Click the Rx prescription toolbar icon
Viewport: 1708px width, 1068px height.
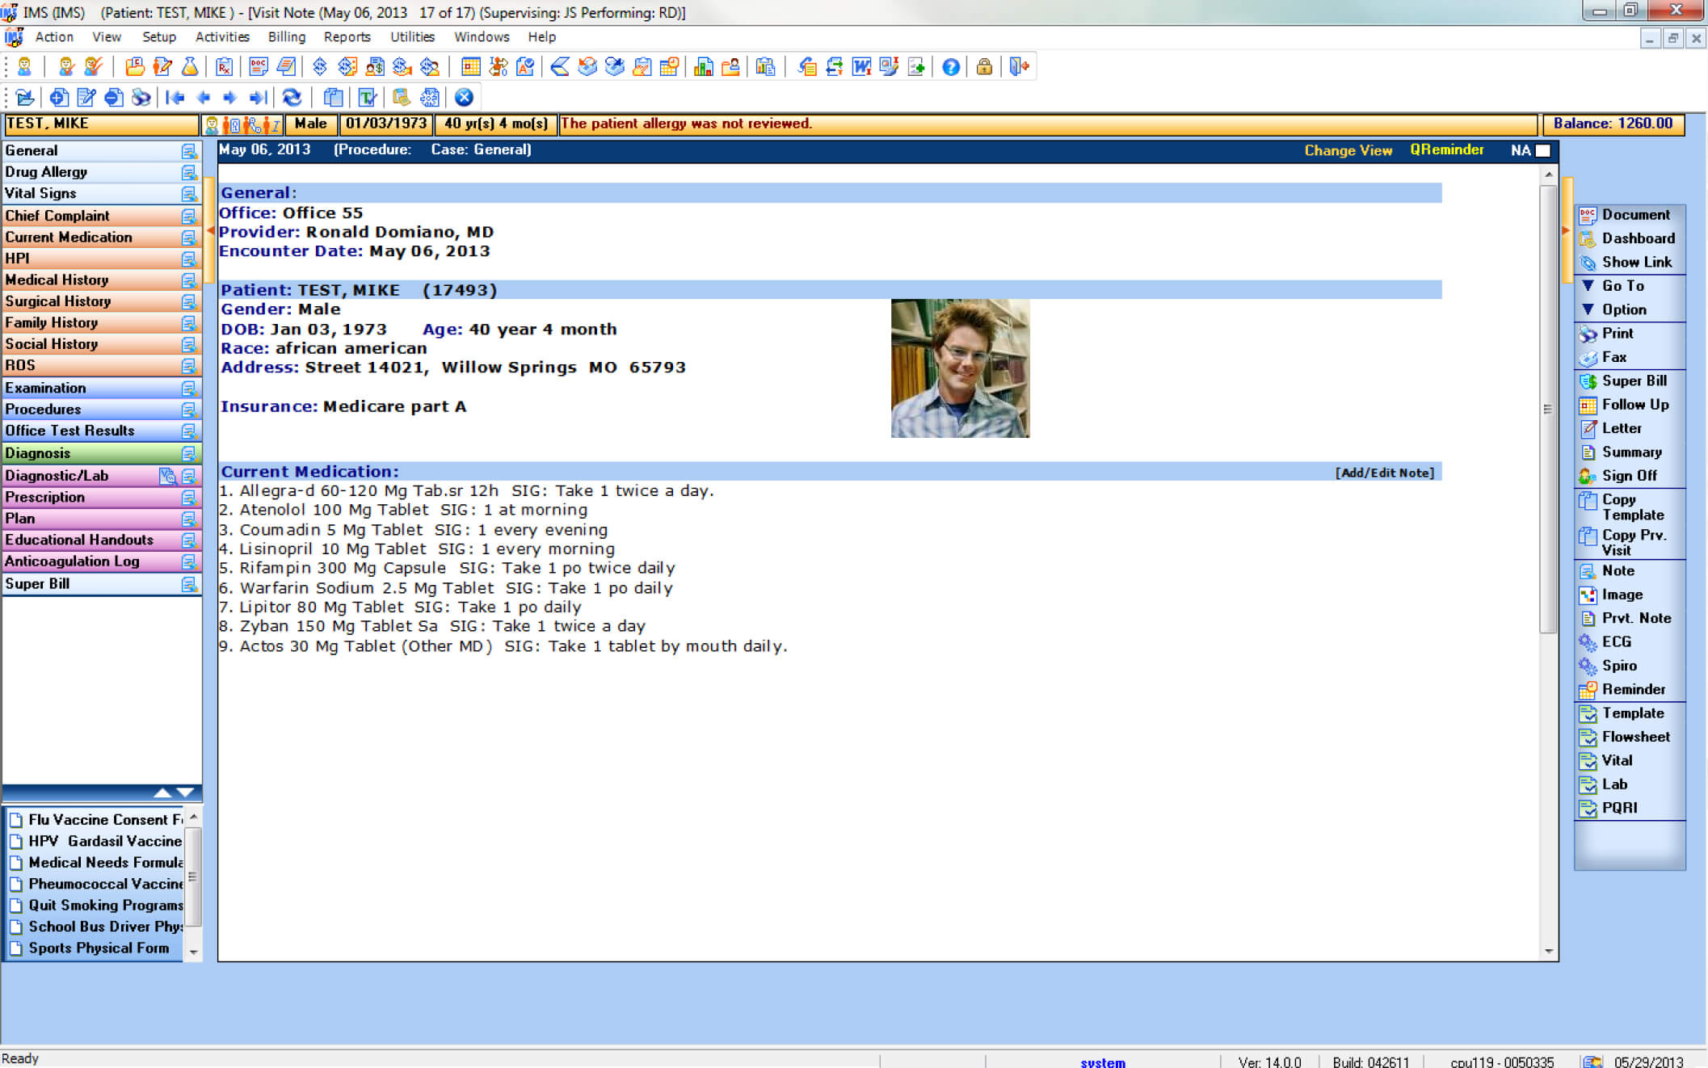(224, 67)
